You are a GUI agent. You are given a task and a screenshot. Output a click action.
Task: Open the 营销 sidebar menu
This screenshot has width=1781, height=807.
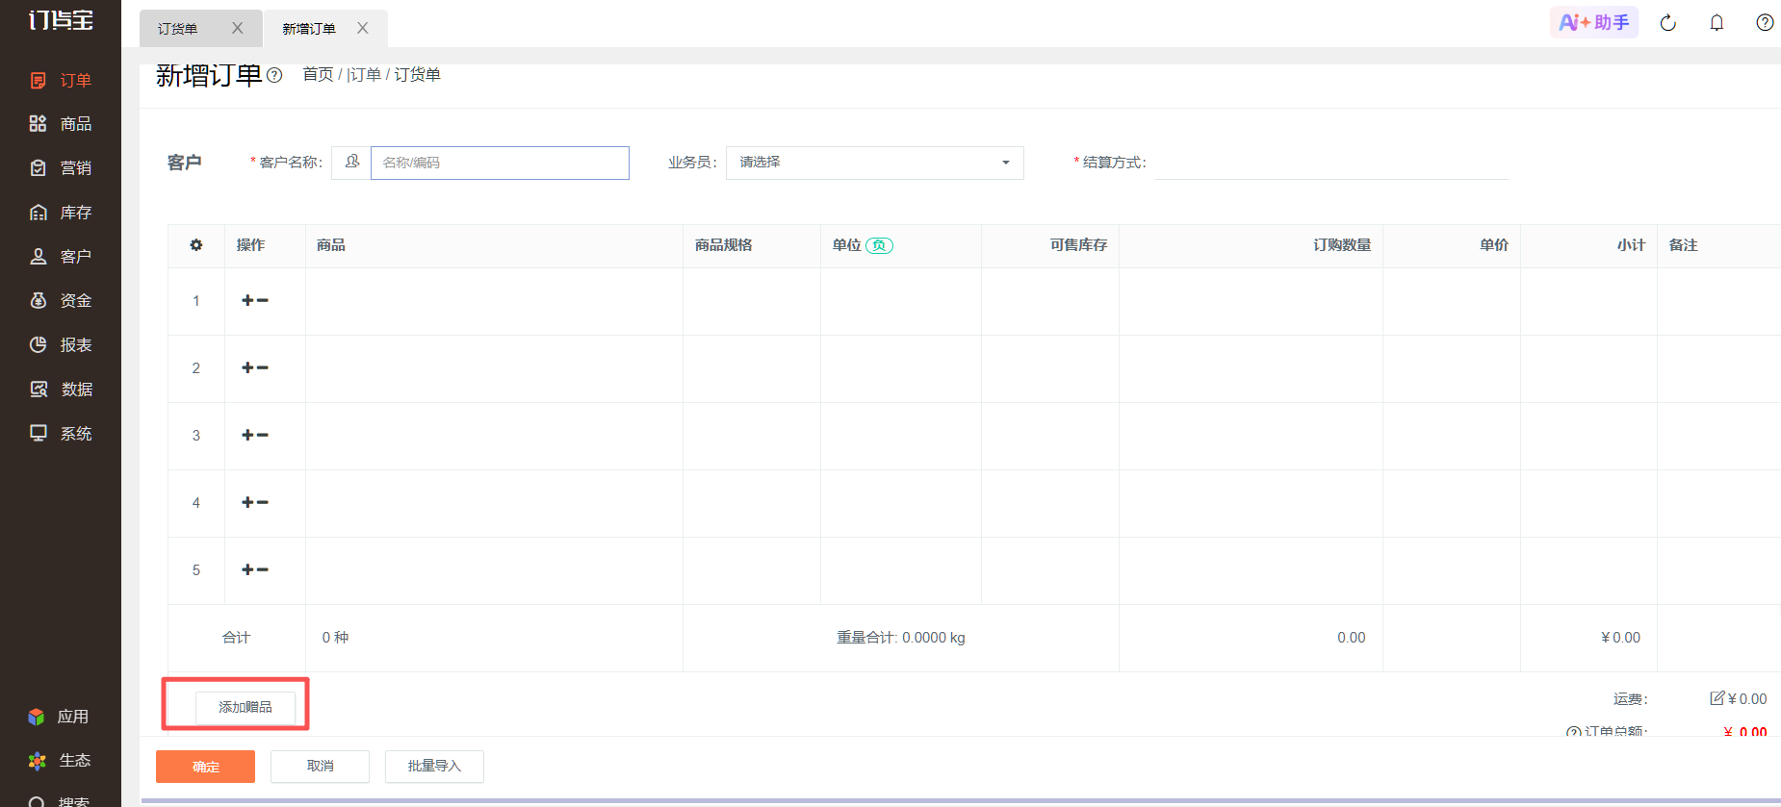(x=61, y=167)
